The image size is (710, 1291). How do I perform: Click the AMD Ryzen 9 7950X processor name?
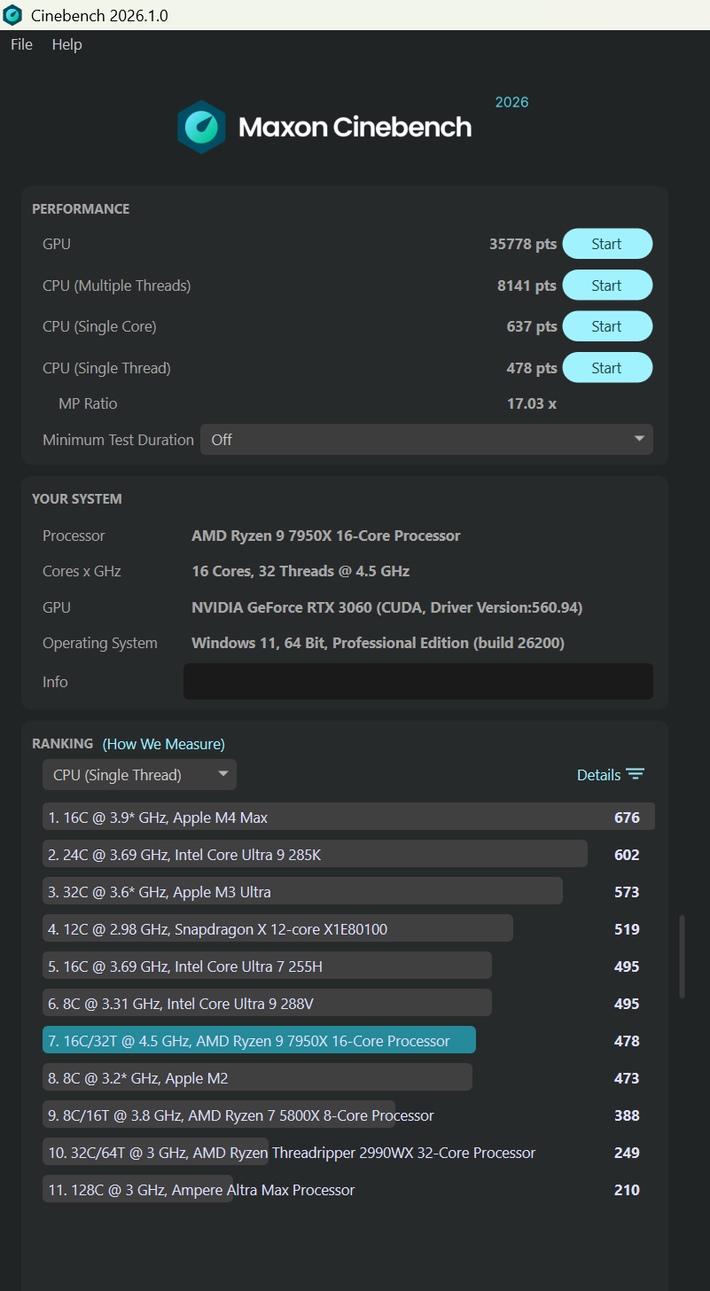(326, 536)
